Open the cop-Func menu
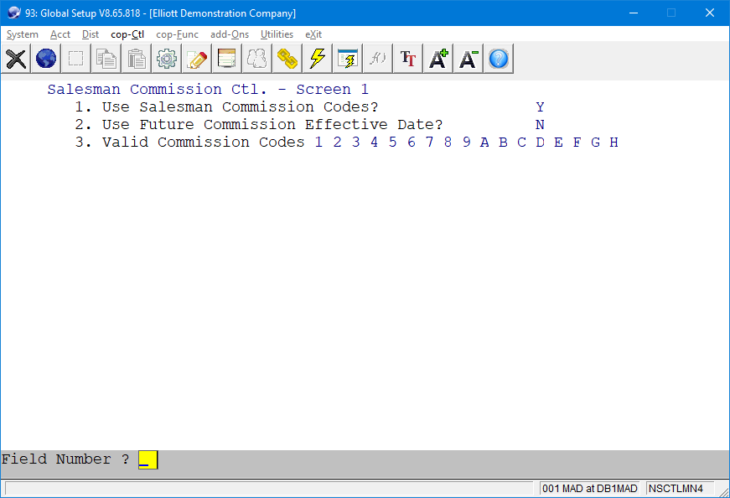 (178, 34)
